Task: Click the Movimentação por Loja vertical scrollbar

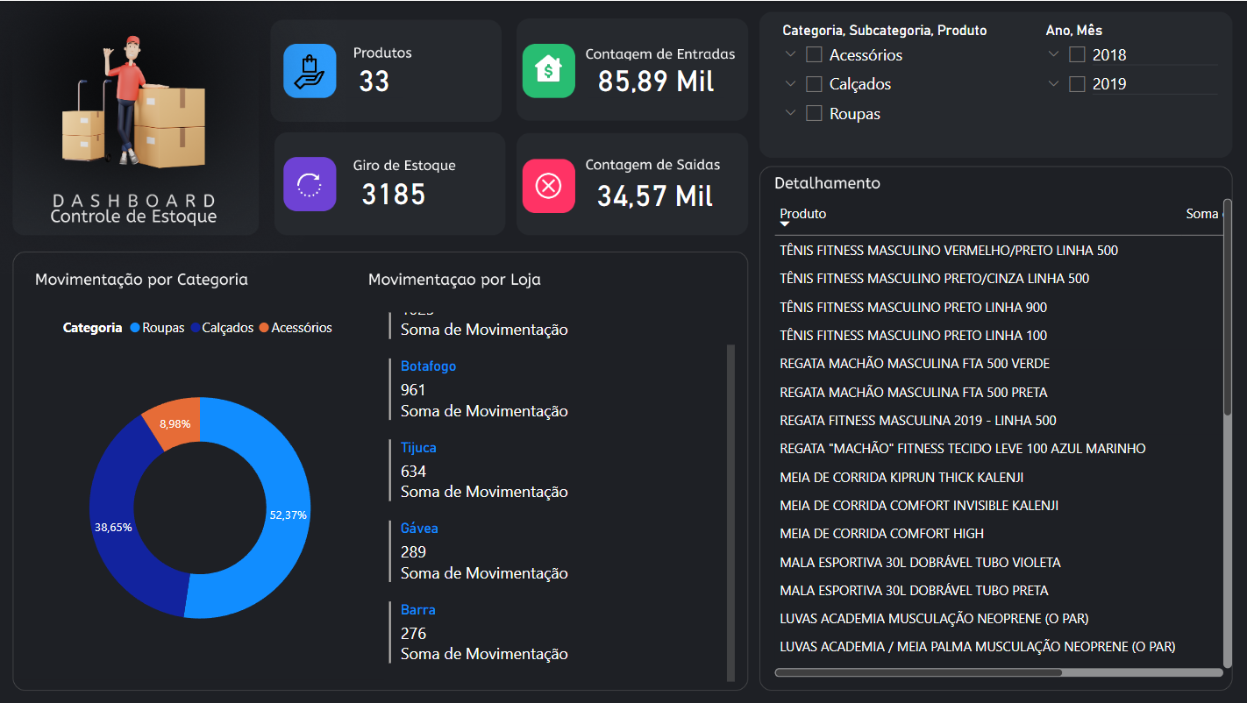Action: [730, 513]
